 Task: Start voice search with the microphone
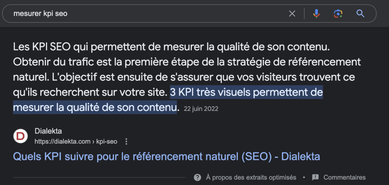pyautogui.click(x=316, y=14)
